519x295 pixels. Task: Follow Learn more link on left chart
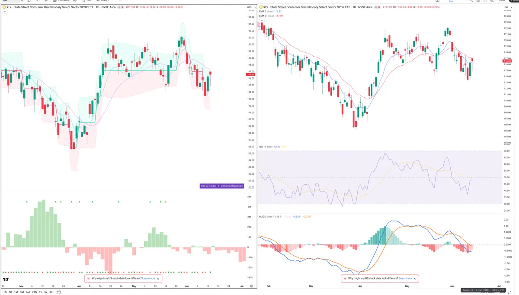(x=149, y=279)
